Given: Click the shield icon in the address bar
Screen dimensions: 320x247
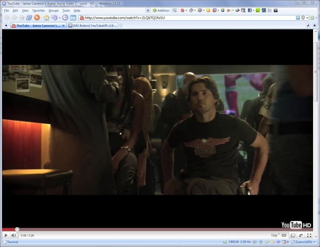Looking at the screenshot, I should point(303,18).
